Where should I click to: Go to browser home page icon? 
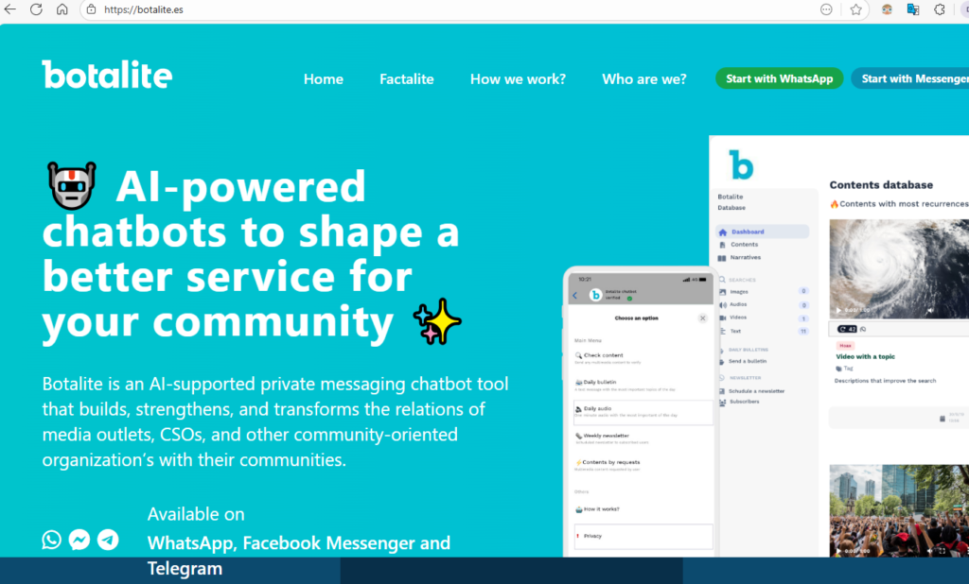pyautogui.click(x=62, y=9)
